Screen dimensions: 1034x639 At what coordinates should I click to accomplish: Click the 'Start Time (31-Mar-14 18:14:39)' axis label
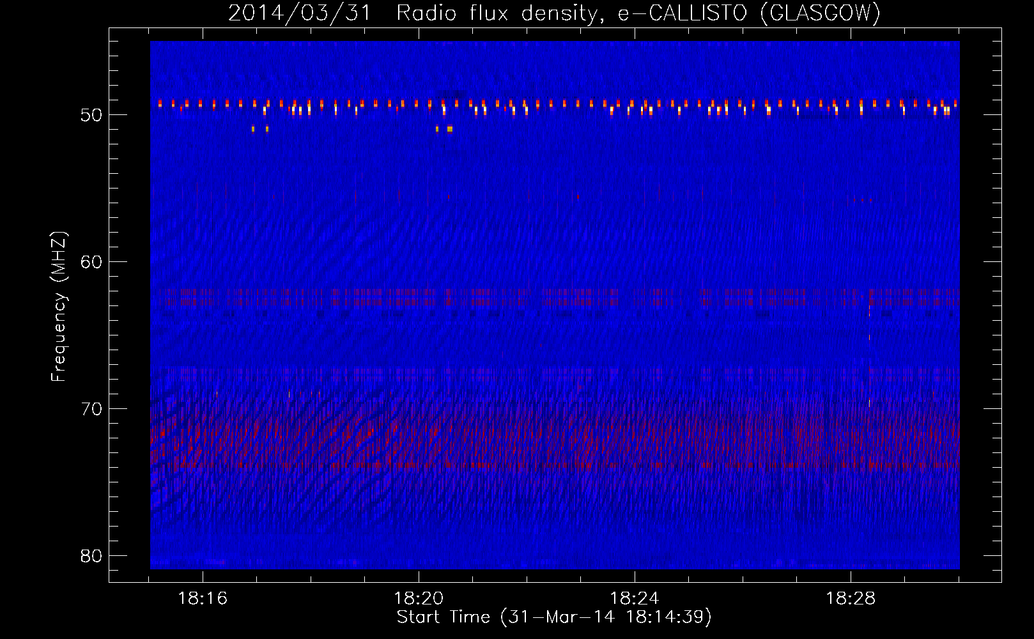554,617
